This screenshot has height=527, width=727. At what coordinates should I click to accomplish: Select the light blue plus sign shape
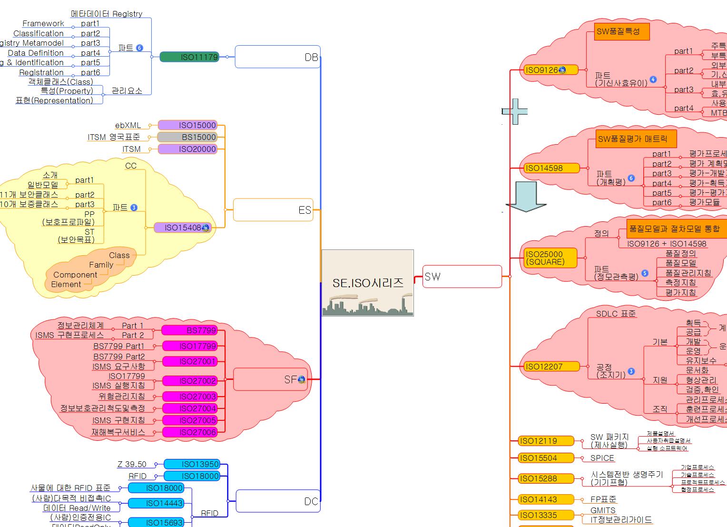click(515, 111)
